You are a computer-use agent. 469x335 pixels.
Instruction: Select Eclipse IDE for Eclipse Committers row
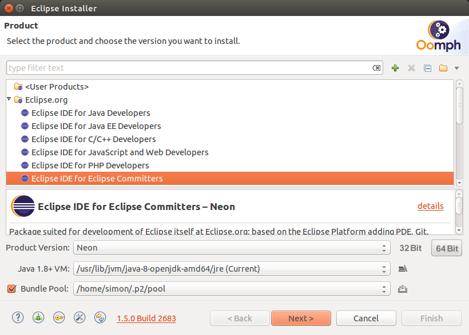tap(230, 179)
